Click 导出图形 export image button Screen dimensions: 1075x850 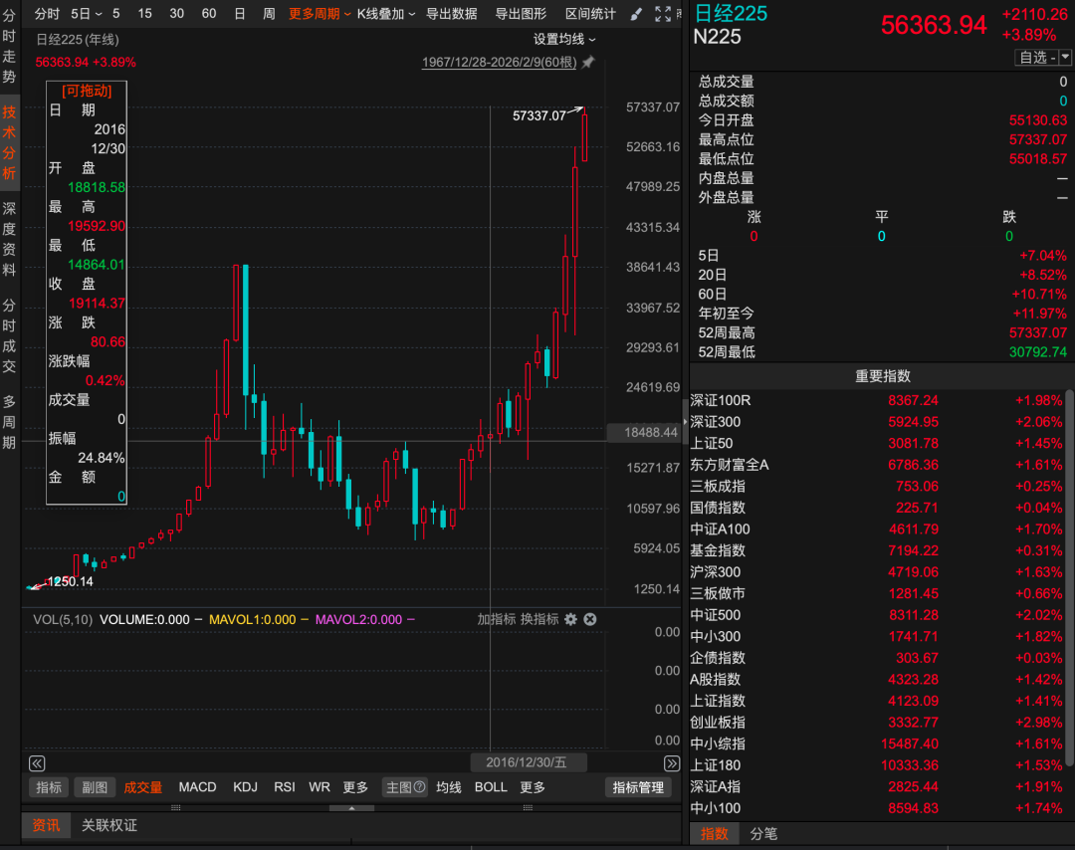(x=521, y=14)
